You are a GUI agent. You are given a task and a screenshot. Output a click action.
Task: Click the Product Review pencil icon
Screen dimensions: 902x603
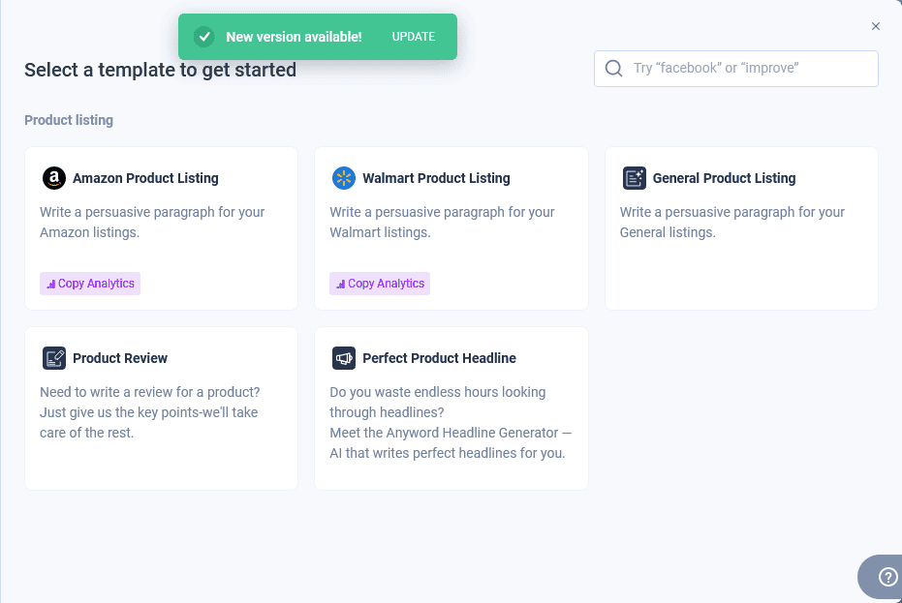(x=54, y=358)
